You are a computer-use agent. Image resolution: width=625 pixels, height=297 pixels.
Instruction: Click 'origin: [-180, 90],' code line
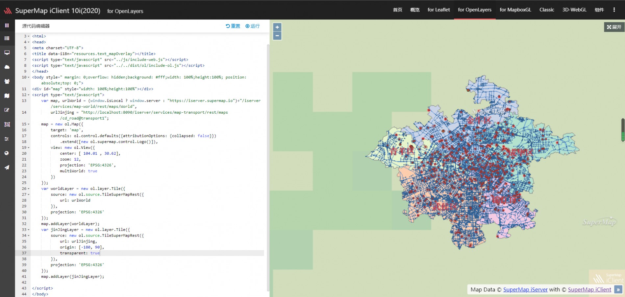click(x=82, y=247)
